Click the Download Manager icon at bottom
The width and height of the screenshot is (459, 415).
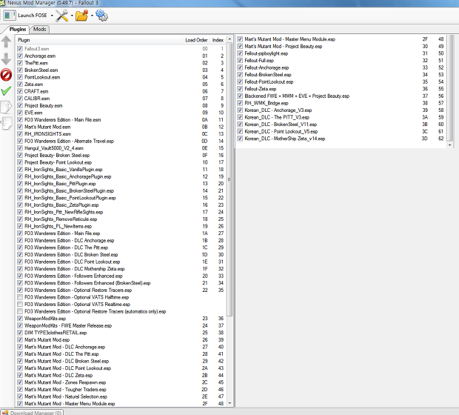tap(5, 413)
